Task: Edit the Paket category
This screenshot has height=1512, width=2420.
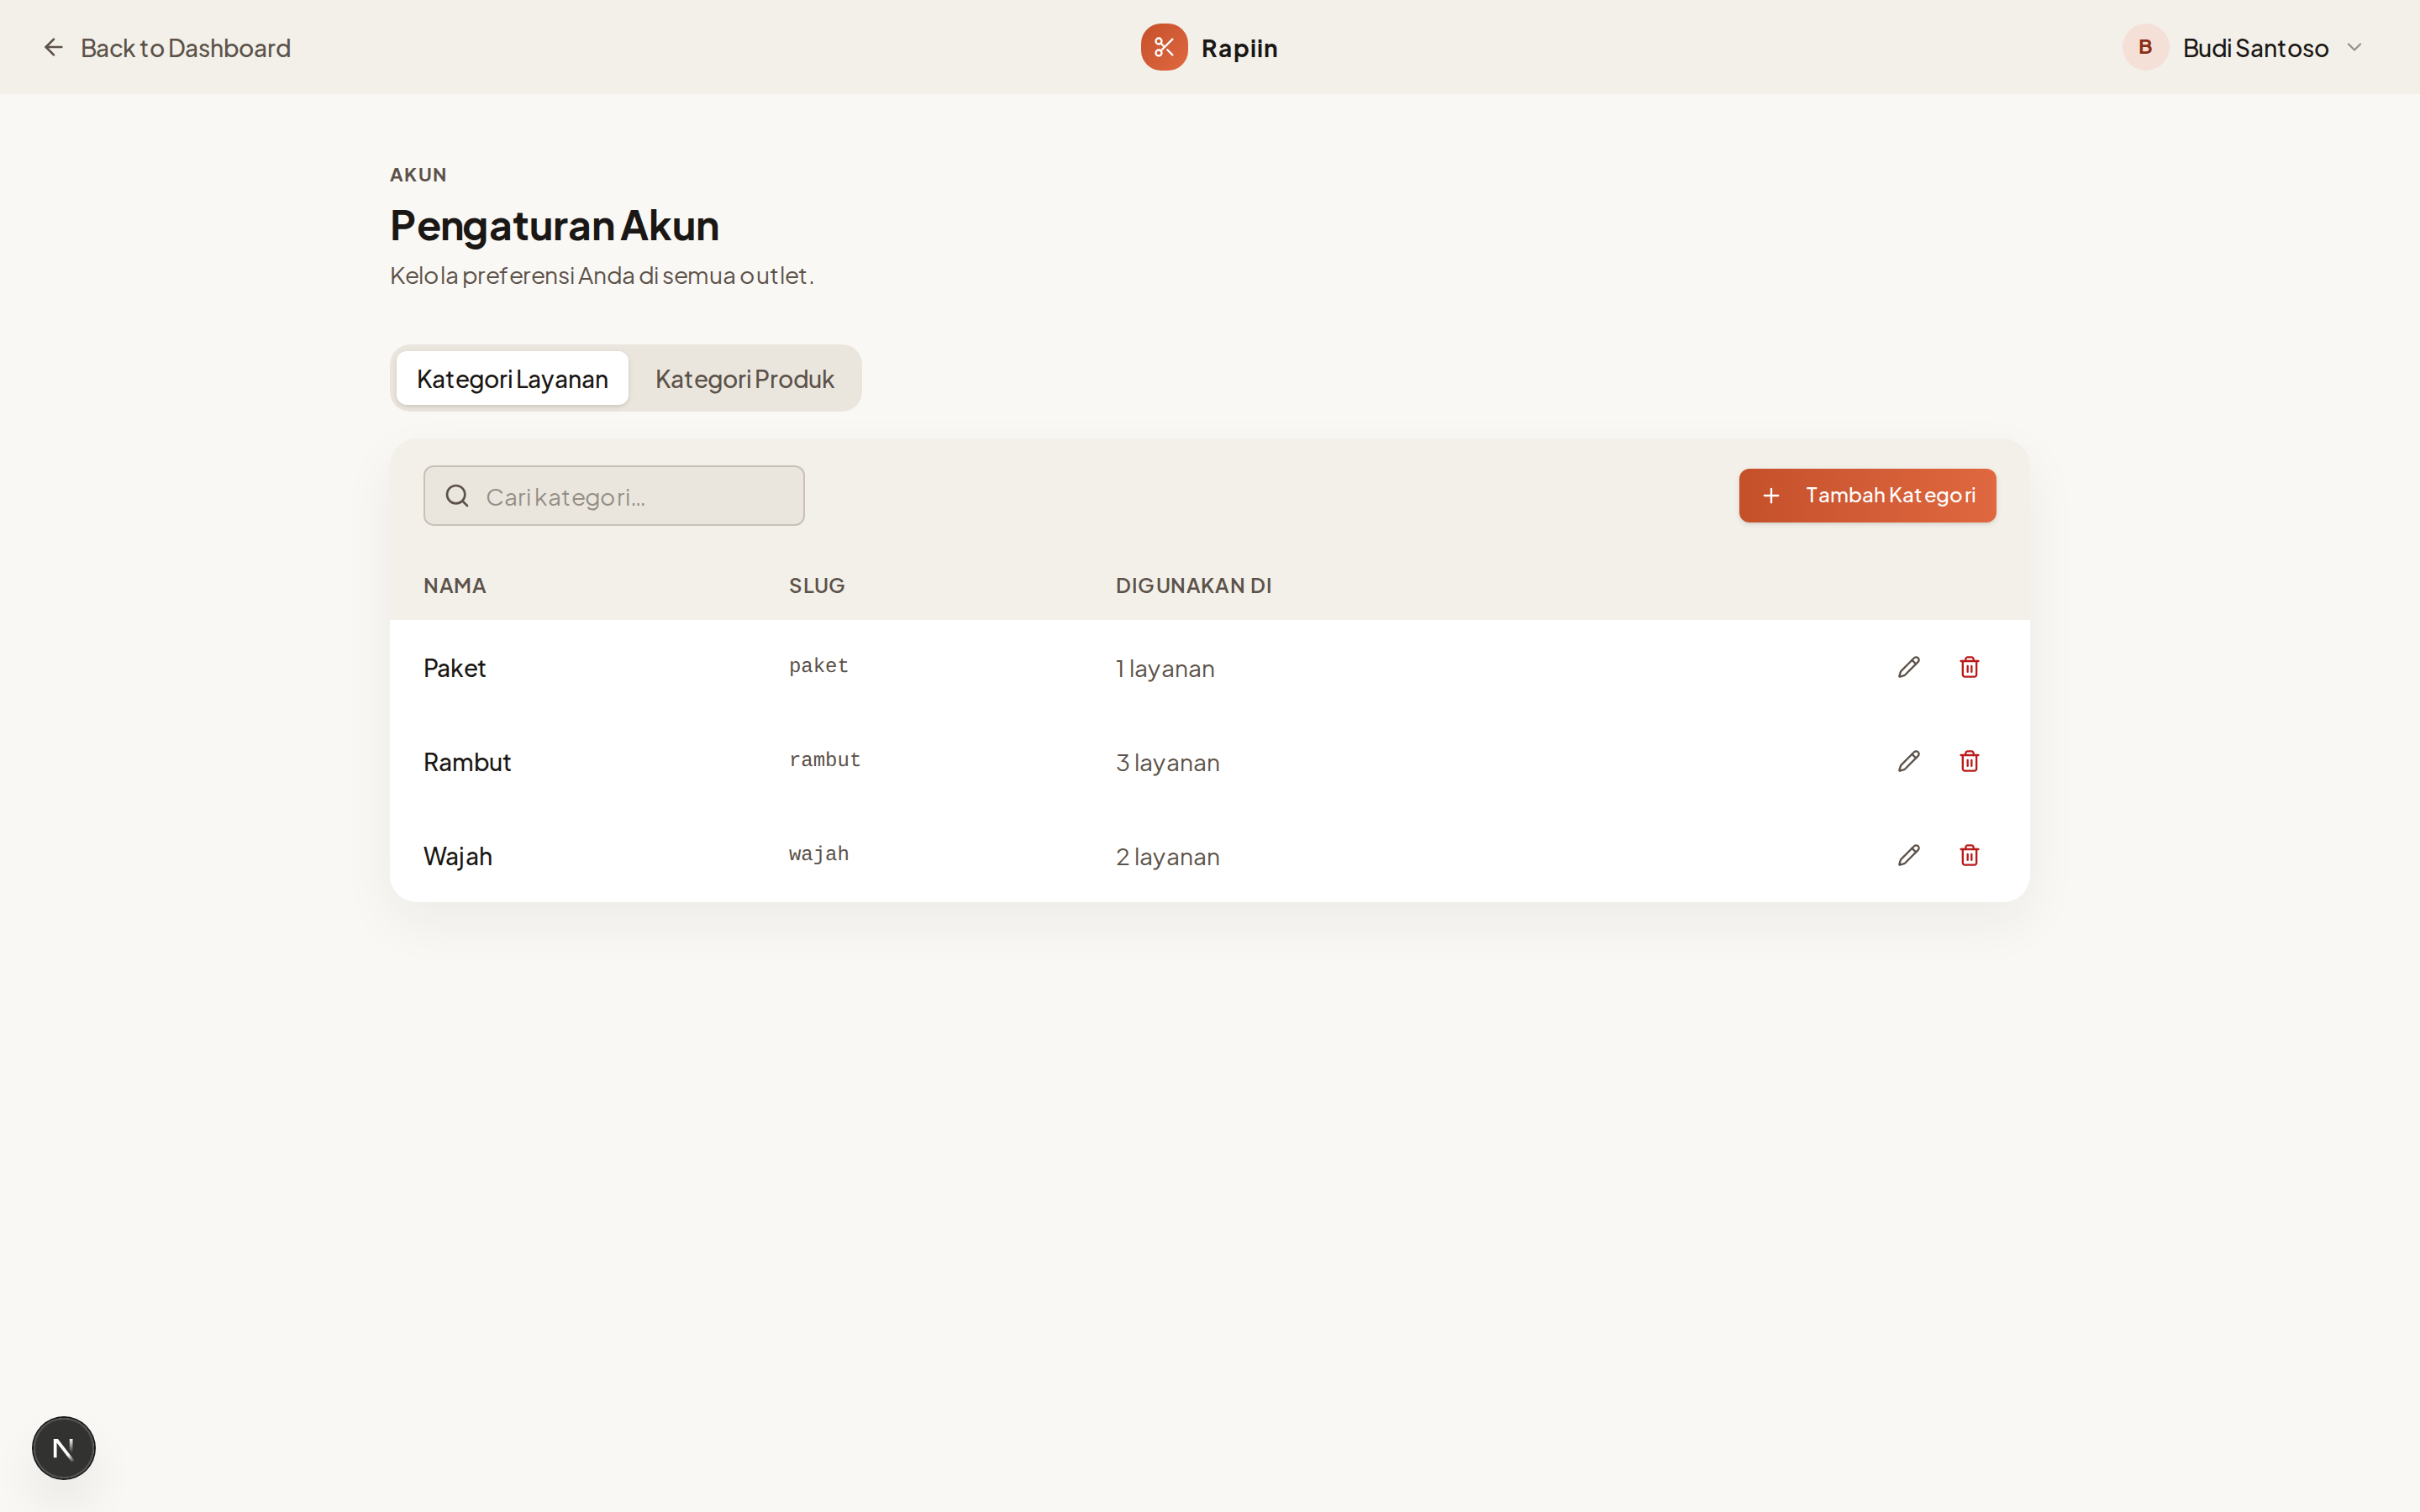Action: [1908, 667]
